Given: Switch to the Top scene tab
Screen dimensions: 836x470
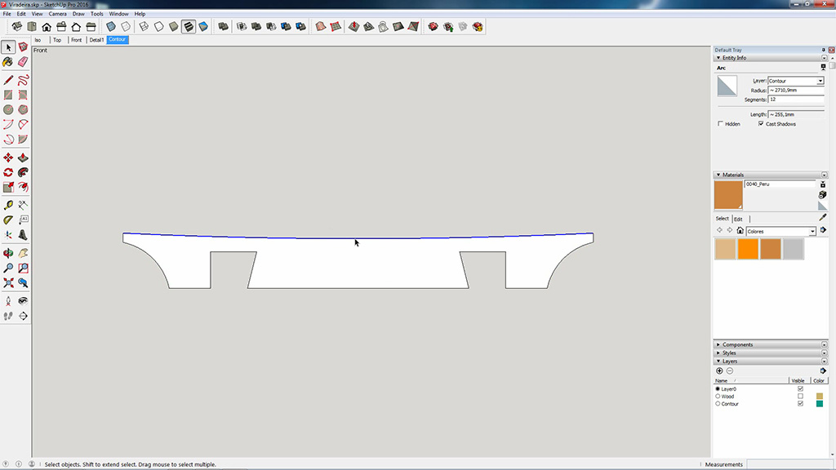Looking at the screenshot, I should (57, 40).
